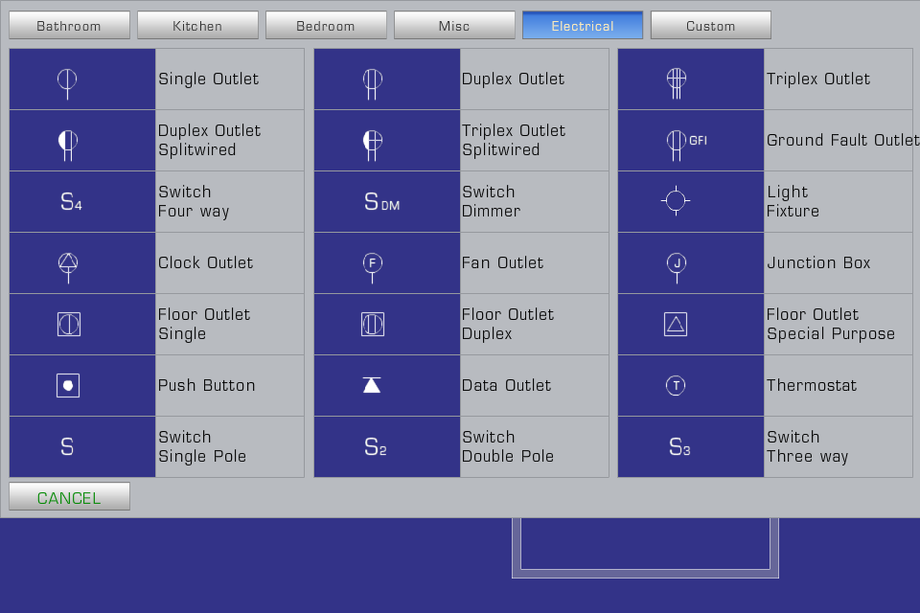
Task: Select the Thermostat symbol icon
Action: point(676,385)
